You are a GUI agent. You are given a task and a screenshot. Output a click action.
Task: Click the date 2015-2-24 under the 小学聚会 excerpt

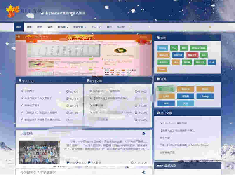coord(140,163)
